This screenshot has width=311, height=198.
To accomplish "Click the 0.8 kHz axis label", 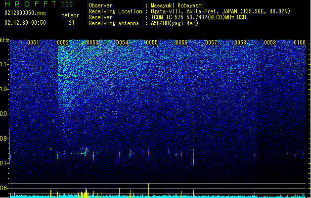I will (x=4, y=139).
